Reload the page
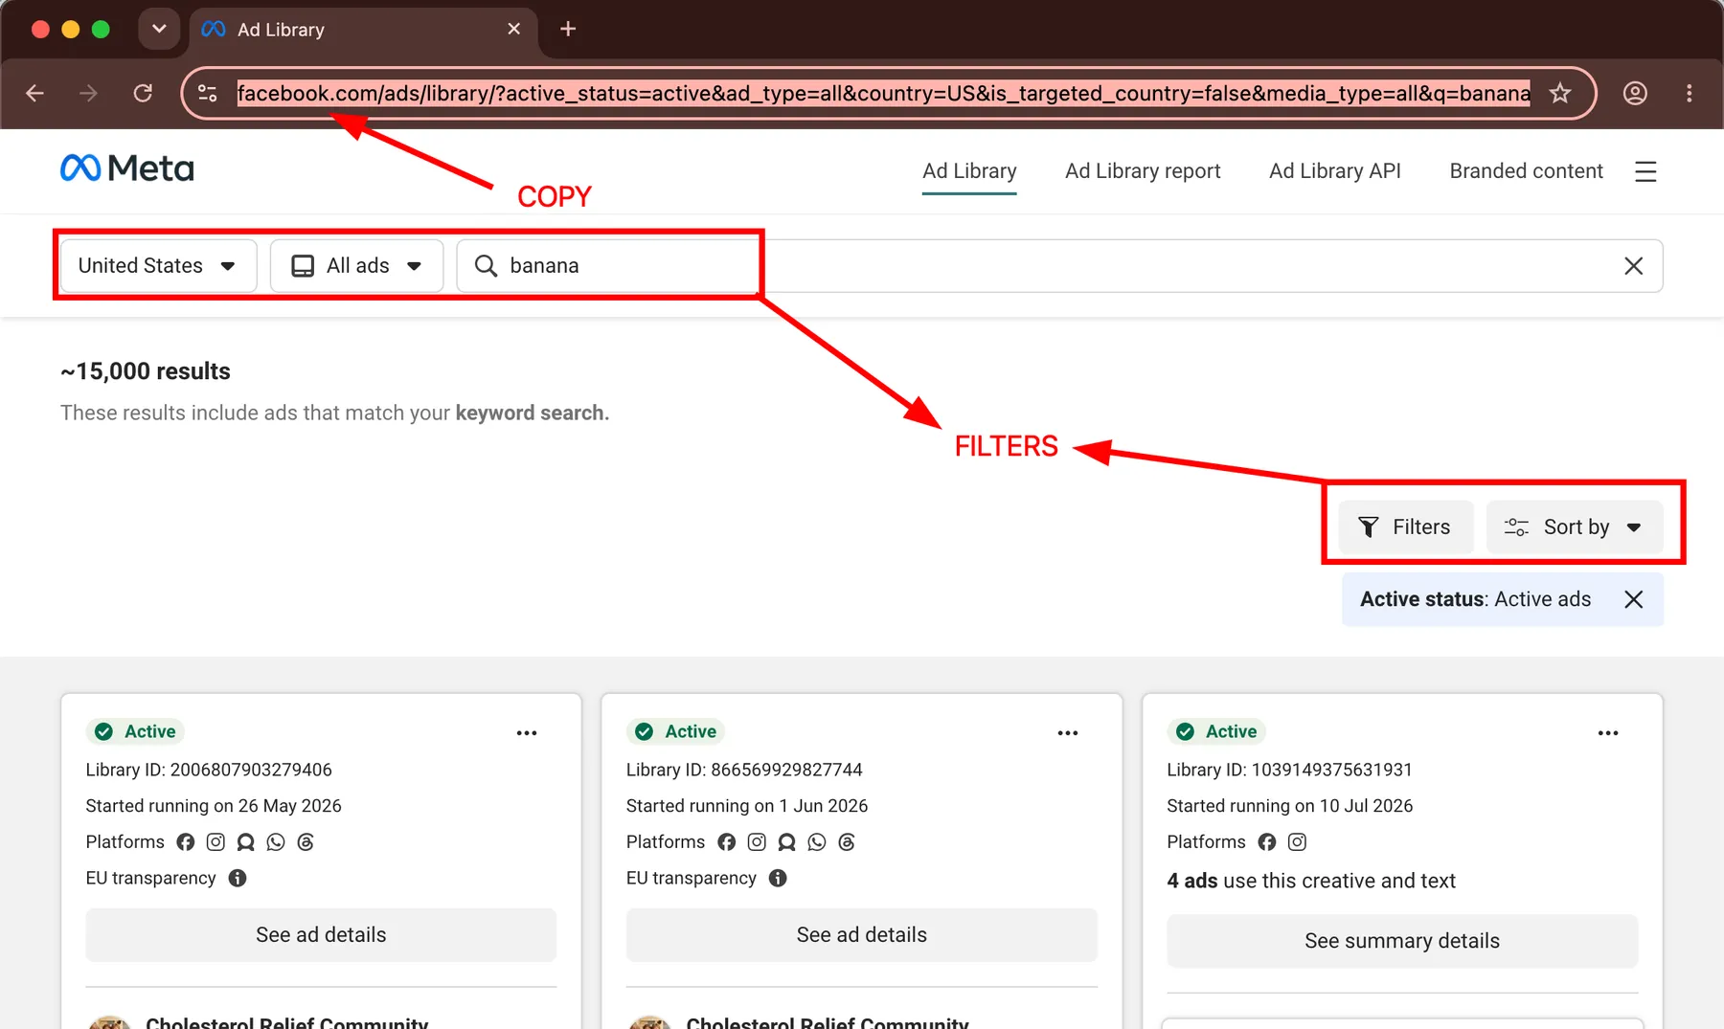1724x1029 pixels. coord(143,93)
